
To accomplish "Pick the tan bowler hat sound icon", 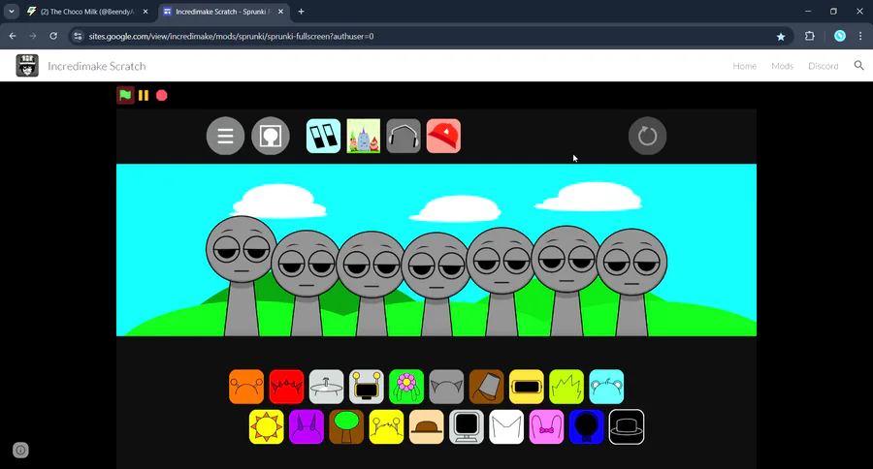I will [x=427, y=426].
